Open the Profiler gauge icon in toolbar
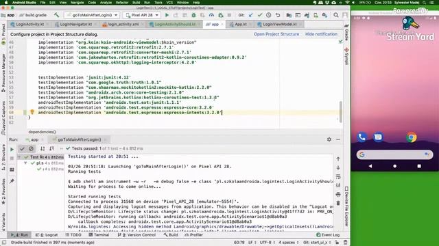Image resolution: width=439 pixels, height=246 pixels. (x=211, y=15)
